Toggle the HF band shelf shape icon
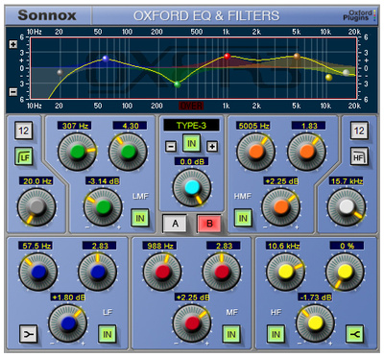Screen dimensions: 384x357 [x=354, y=334]
